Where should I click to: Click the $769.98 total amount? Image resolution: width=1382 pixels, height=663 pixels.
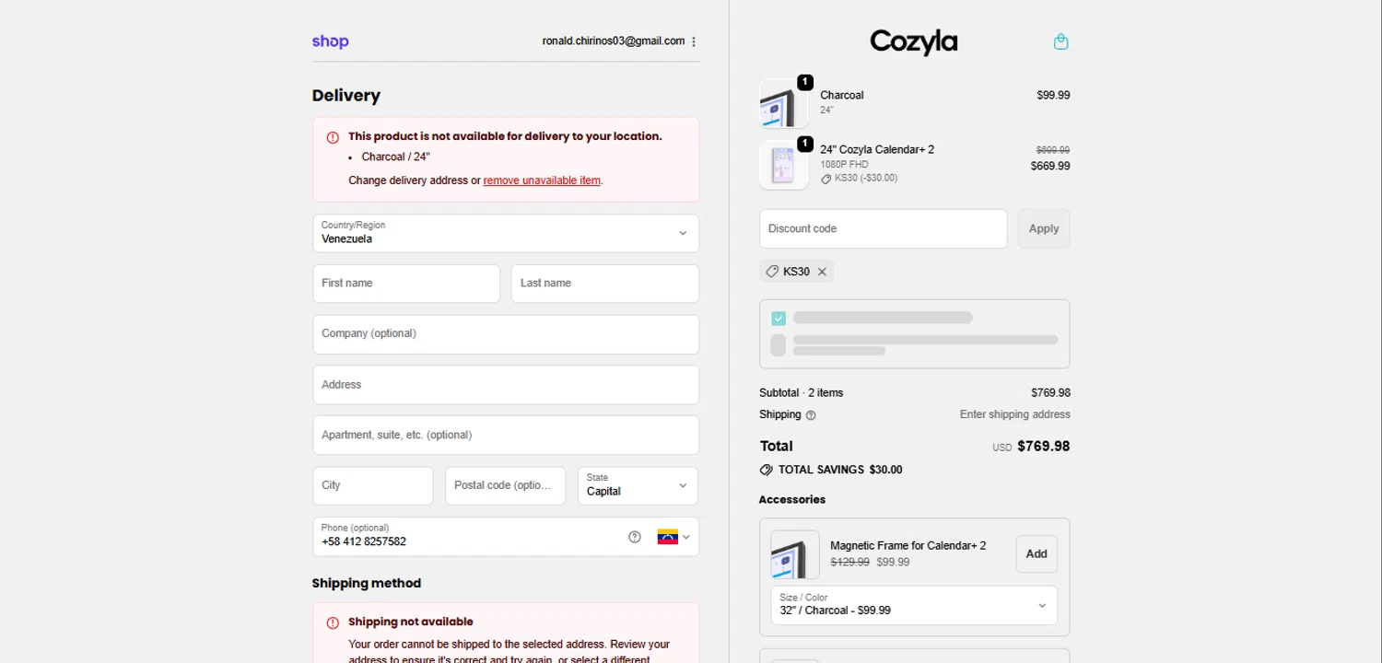[1044, 447]
